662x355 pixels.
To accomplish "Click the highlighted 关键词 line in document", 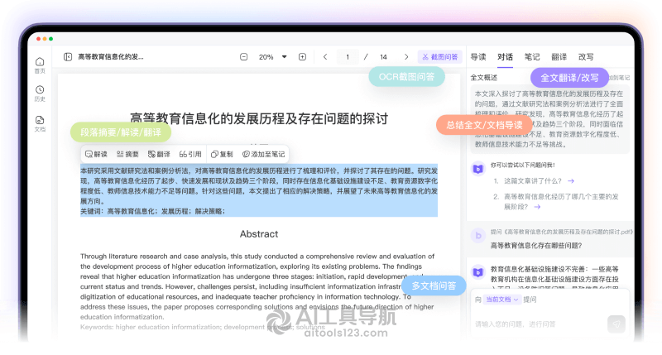I will (152, 211).
